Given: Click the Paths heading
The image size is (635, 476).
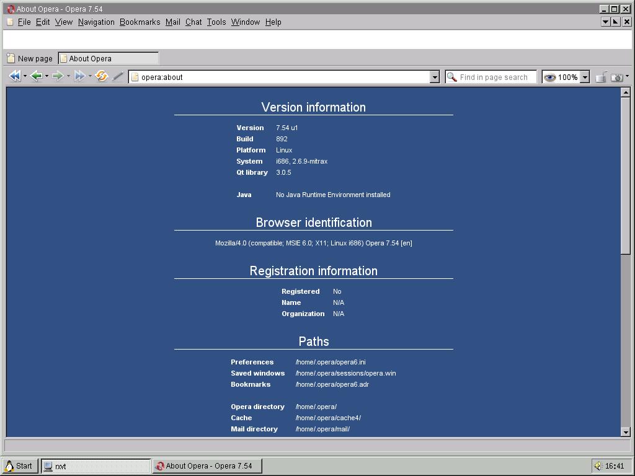Looking at the screenshot, I should 313,342.
